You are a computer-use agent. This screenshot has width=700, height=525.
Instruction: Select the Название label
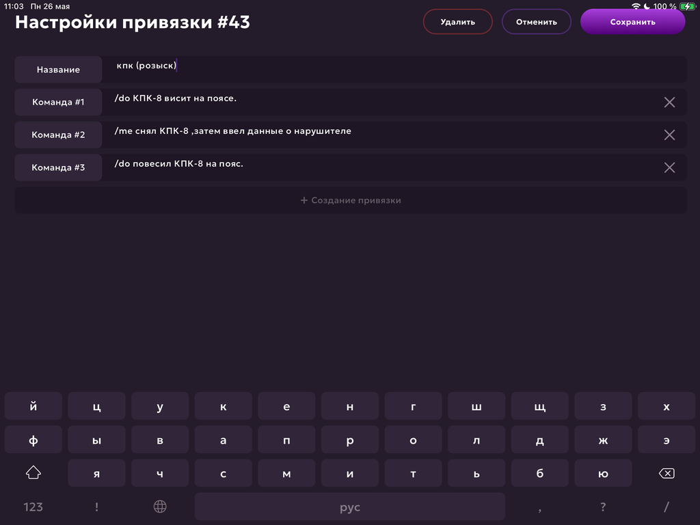tap(59, 69)
